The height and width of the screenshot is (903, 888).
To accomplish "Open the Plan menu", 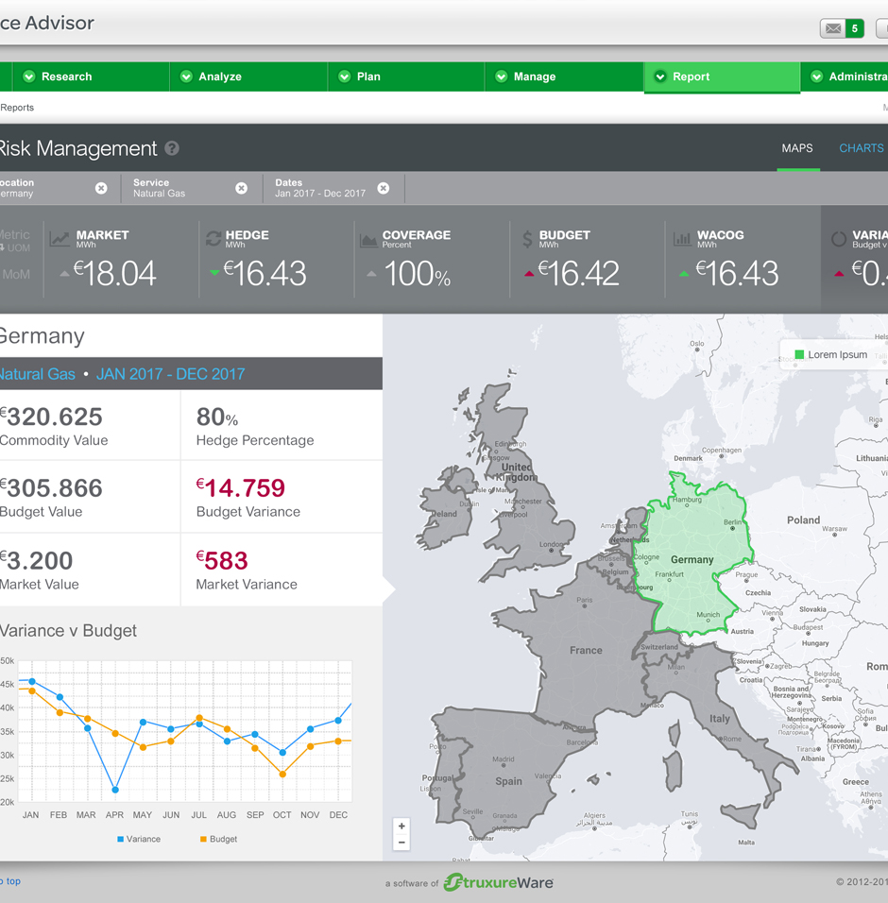I will point(406,77).
